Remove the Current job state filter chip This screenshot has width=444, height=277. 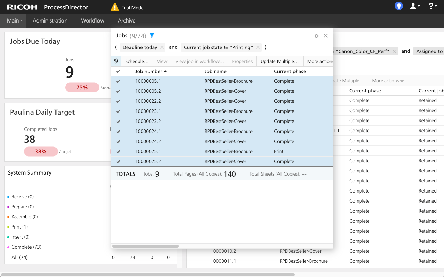(258, 48)
